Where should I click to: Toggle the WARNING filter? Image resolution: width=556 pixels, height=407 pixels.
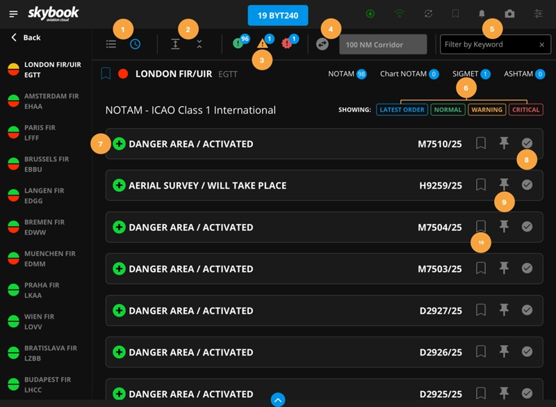coord(486,110)
